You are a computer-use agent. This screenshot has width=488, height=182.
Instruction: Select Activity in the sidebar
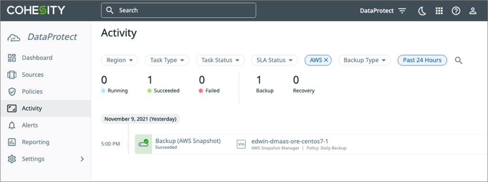[x=46, y=108]
